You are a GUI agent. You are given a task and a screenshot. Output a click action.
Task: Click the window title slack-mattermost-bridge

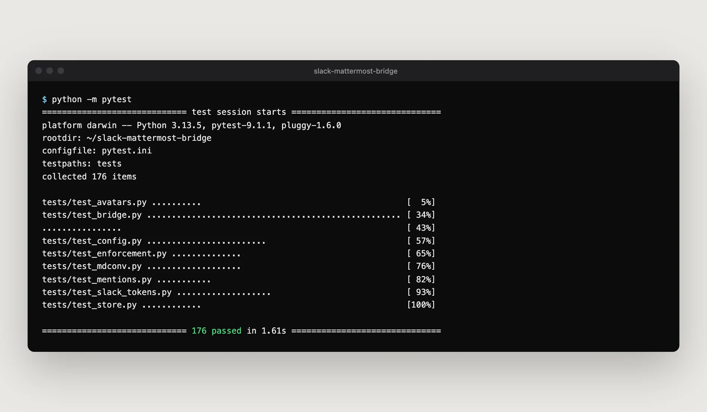(x=356, y=71)
